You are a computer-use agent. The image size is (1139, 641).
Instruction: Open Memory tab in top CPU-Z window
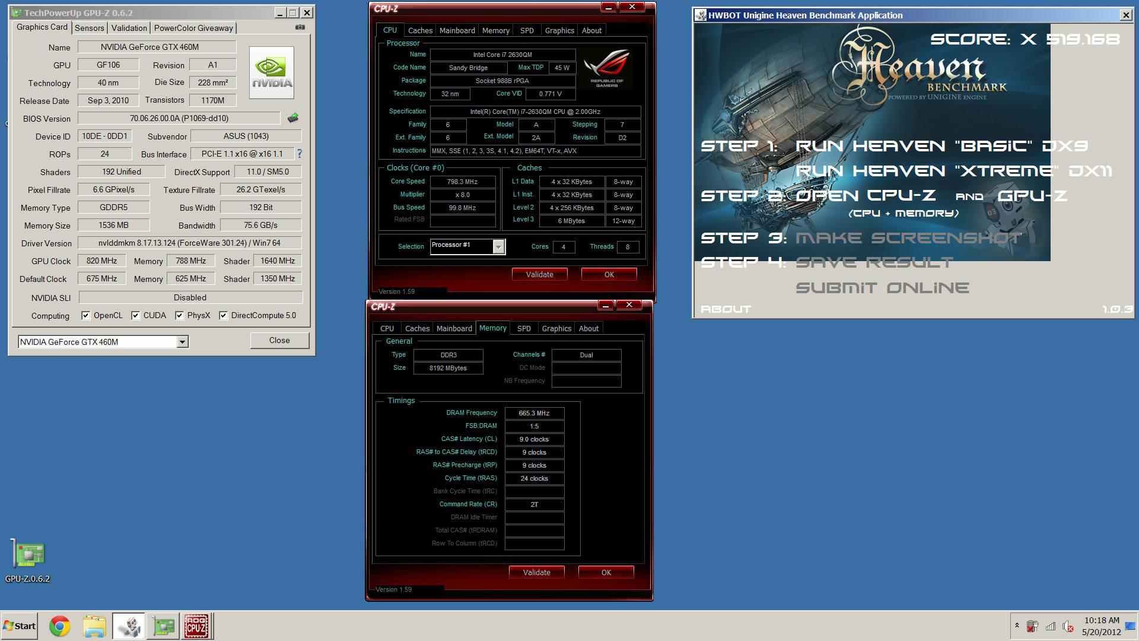coord(495,30)
